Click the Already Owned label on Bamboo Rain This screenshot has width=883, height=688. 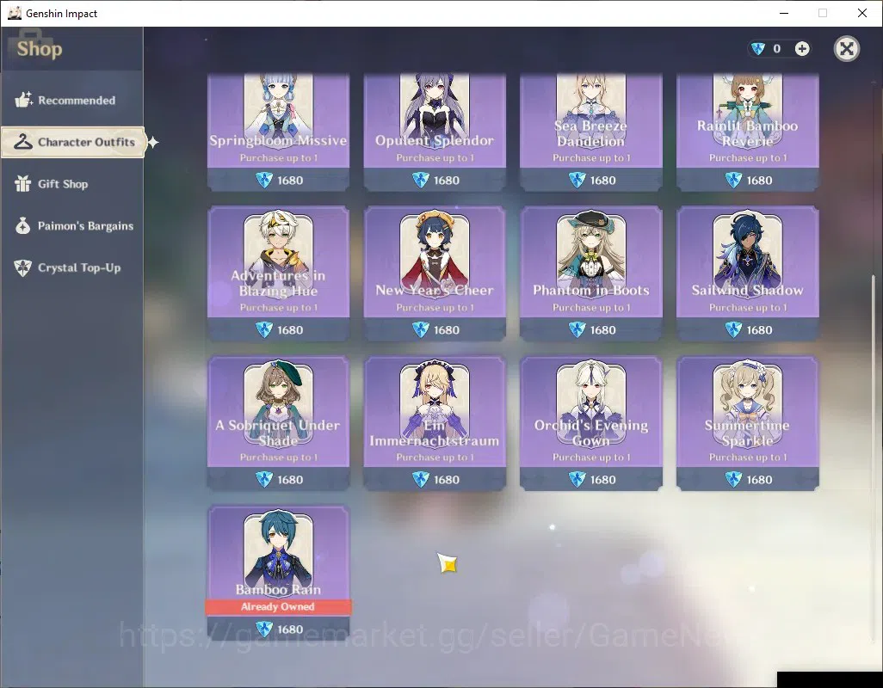(278, 606)
